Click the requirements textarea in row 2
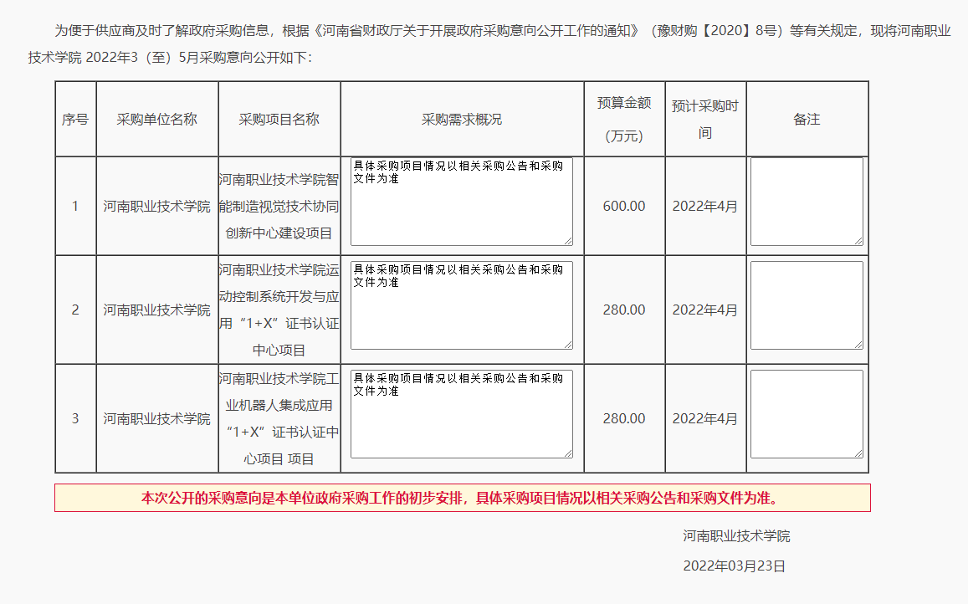The height and width of the screenshot is (604, 968). click(461, 305)
